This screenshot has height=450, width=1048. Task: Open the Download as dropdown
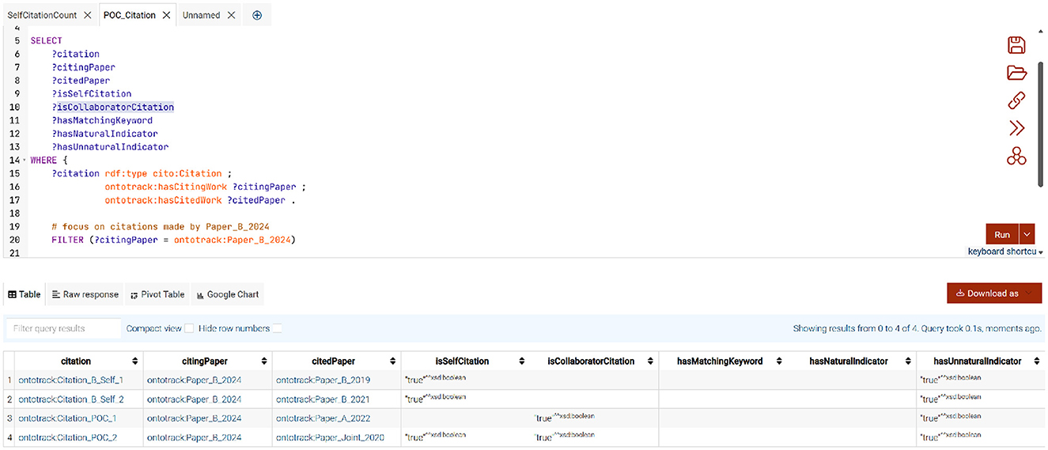[x=994, y=293]
